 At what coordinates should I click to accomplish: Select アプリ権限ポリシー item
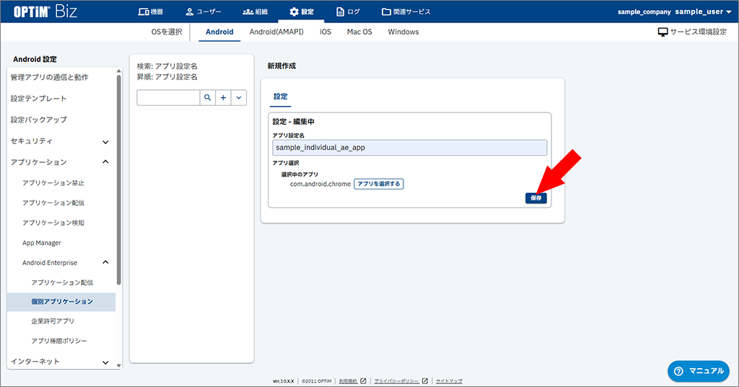[x=61, y=341]
